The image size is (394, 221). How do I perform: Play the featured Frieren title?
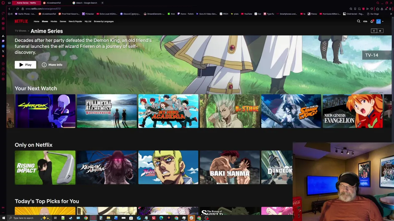pyautogui.click(x=25, y=65)
